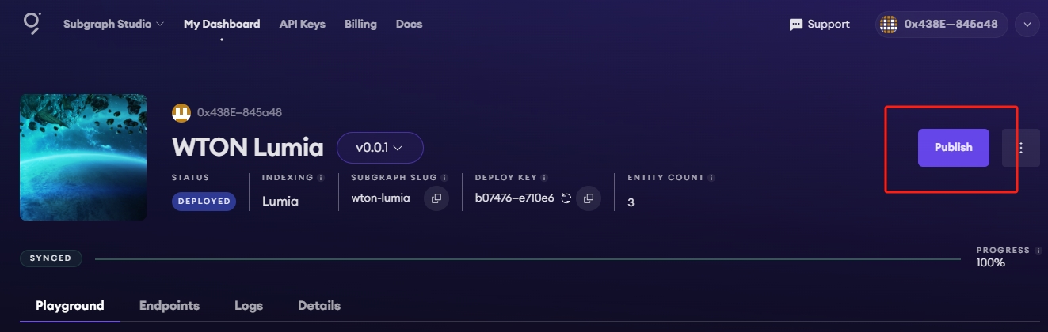
Task: Click the Deploy Key info icon
Action: (545, 178)
